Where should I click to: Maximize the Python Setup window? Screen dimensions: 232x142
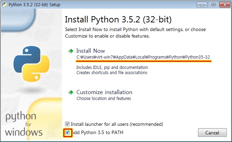pos(213,5)
